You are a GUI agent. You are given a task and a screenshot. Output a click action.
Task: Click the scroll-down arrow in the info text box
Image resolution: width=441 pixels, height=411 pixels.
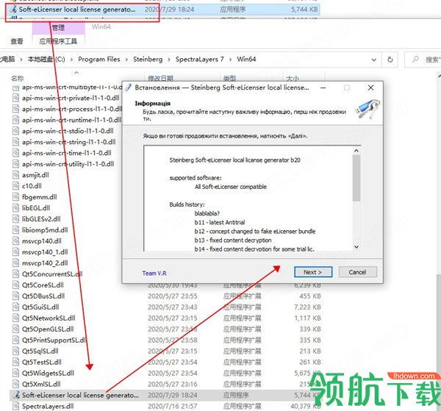click(x=356, y=247)
